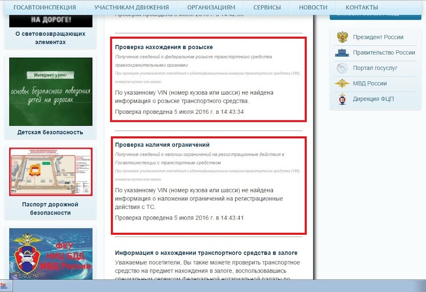The width and height of the screenshot is (426, 292).
Task: Click the НА ДОРОГЕ! banner image
Action: coord(51,21)
